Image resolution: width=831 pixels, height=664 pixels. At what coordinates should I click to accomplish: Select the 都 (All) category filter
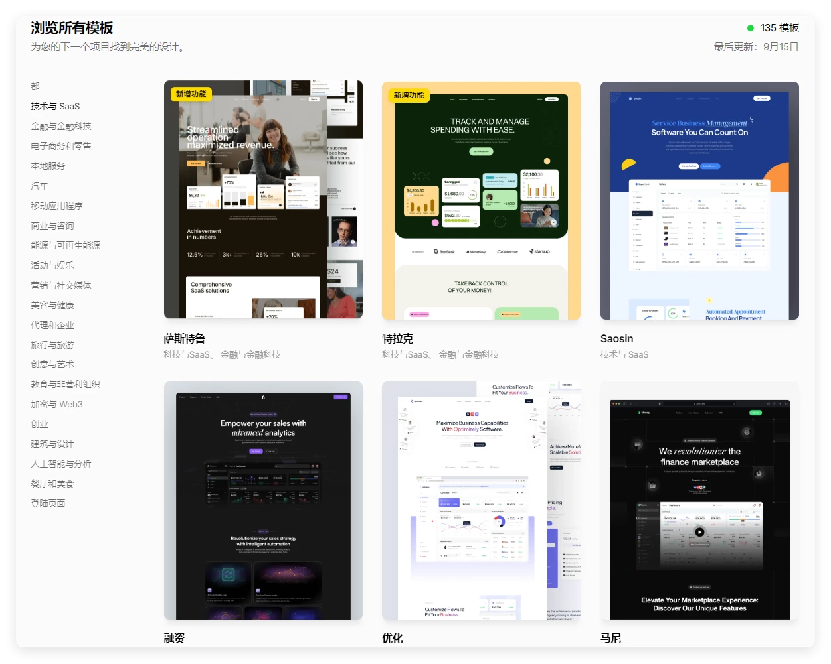click(35, 86)
